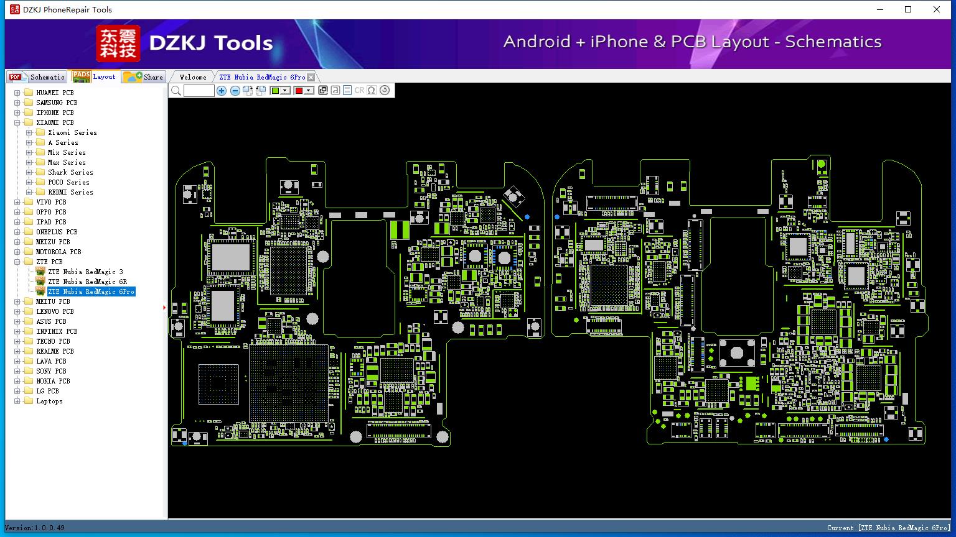Image resolution: width=956 pixels, height=537 pixels.
Task: Click the folder icon of ASUS PCB
Action: pos(28,321)
